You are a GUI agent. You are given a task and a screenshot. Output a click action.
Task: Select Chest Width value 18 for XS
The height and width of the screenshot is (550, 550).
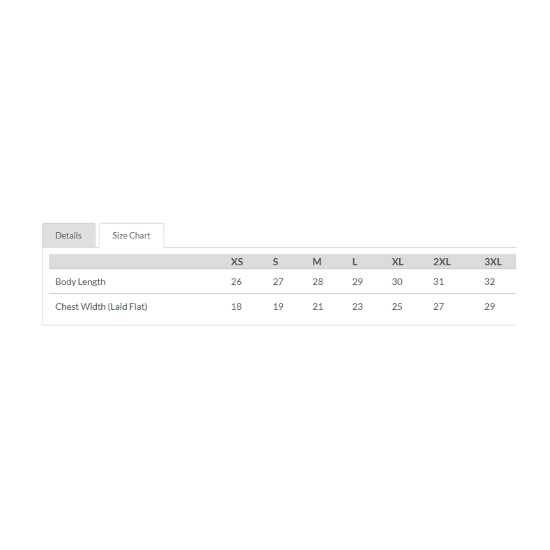pos(236,307)
